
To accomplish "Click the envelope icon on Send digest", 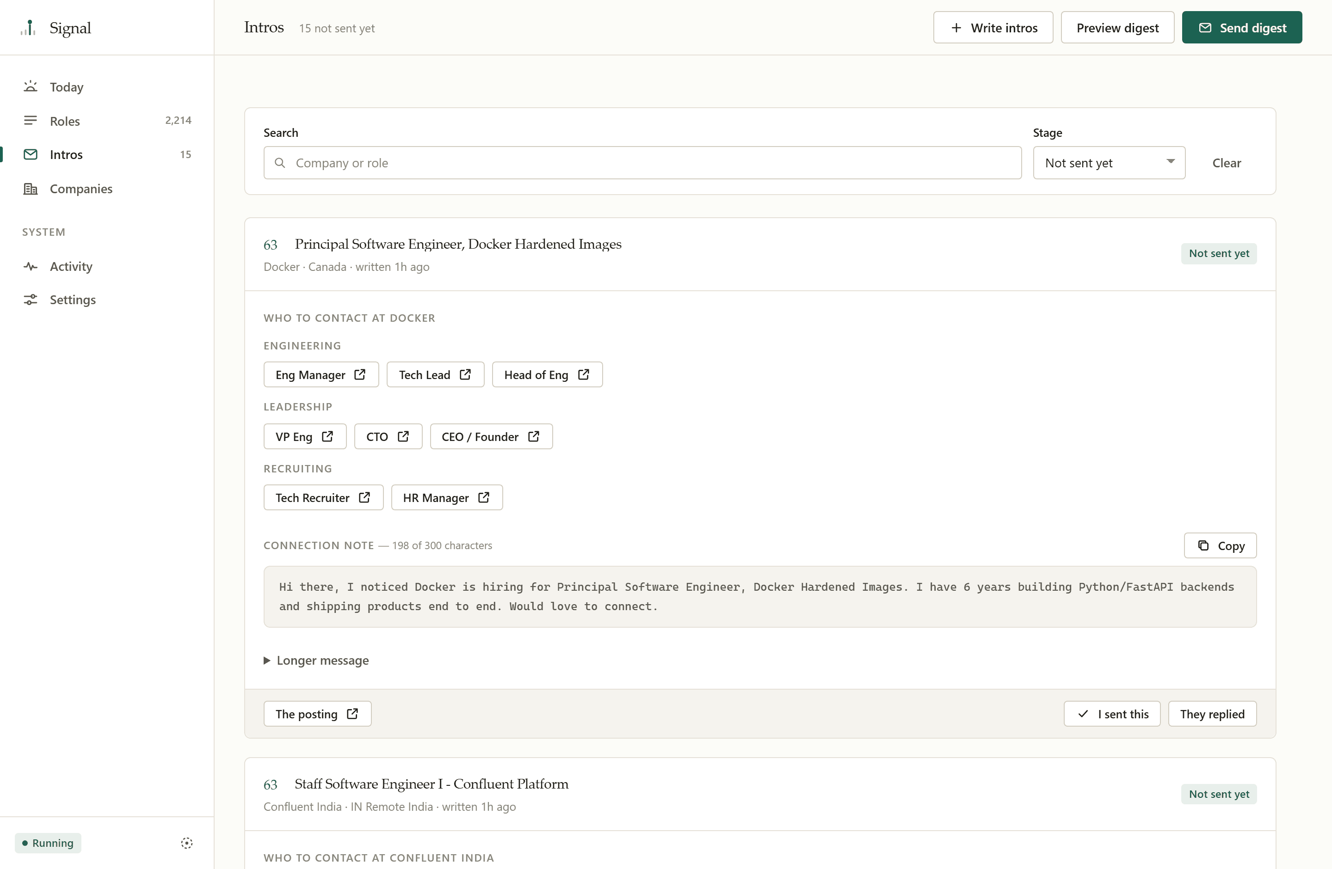I will pyautogui.click(x=1205, y=27).
